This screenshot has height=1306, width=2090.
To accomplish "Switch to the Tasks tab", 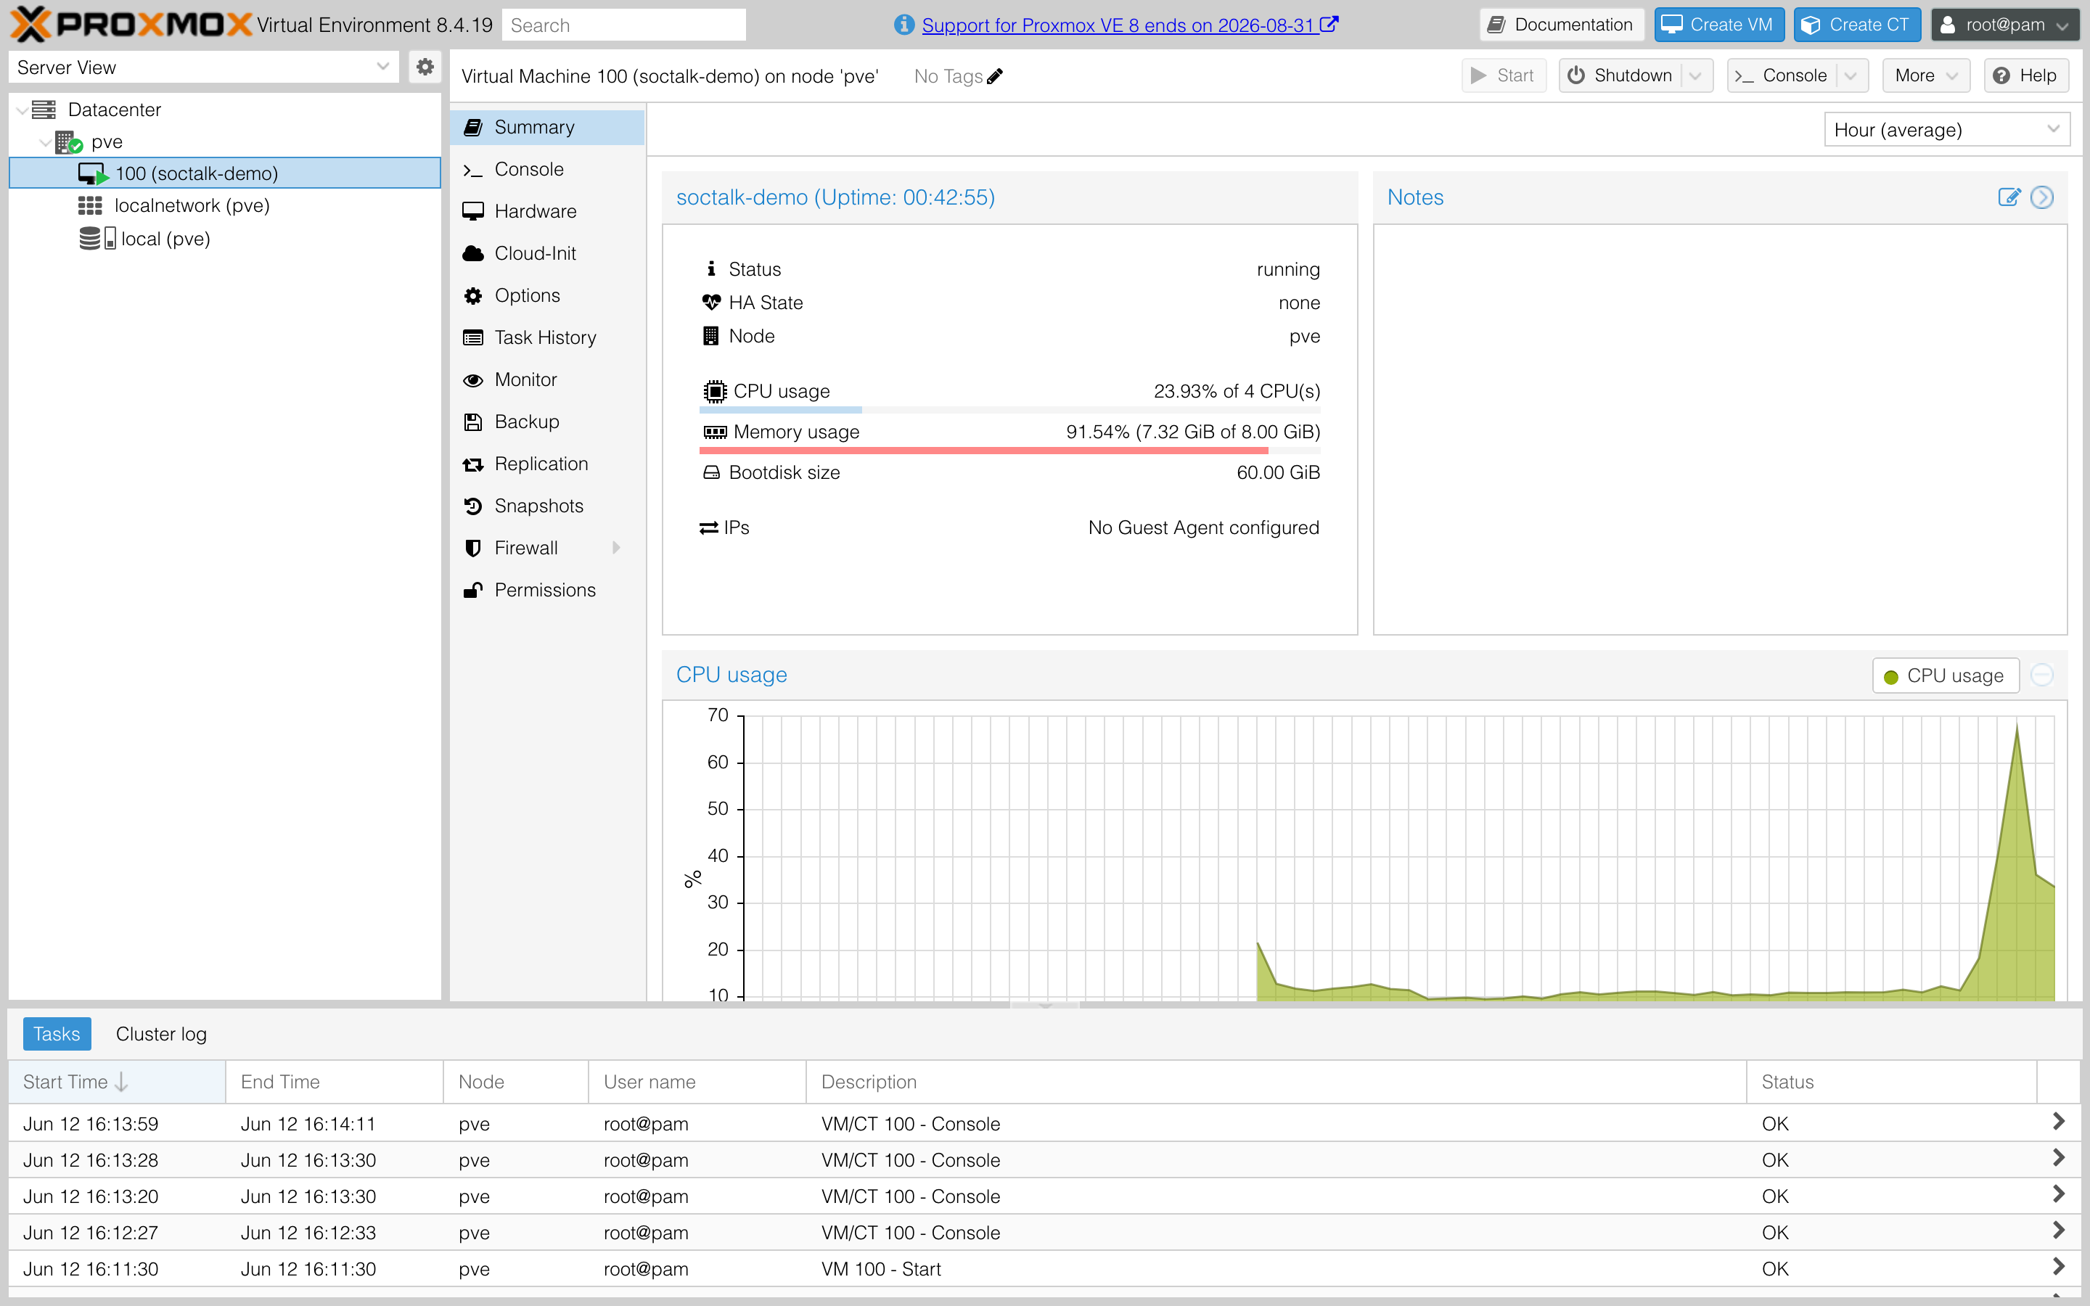I will pyautogui.click(x=57, y=1034).
